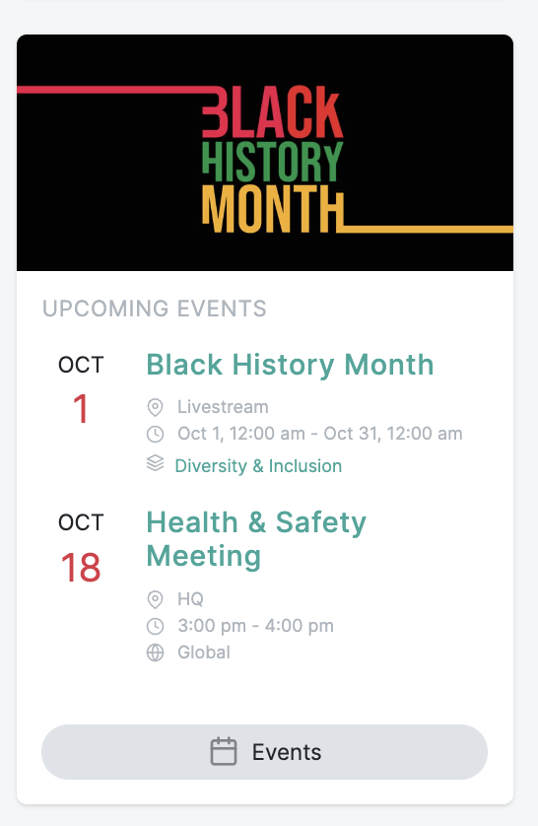Click the location pin icon beside HQ
The height and width of the screenshot is (826, 538).
[155, 599]
